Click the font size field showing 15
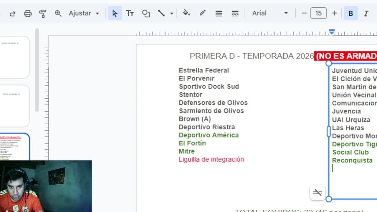Viewport: 377px width, 212px height. tap(318, 13)
